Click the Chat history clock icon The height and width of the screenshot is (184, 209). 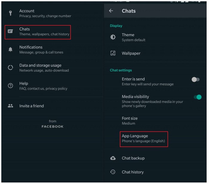point(113,172)
